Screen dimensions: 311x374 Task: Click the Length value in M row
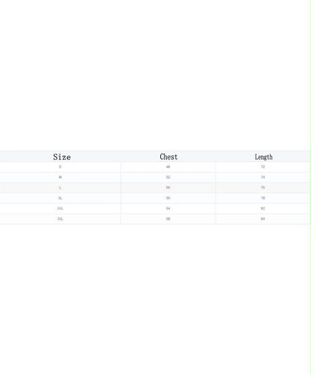click(263, 178)
